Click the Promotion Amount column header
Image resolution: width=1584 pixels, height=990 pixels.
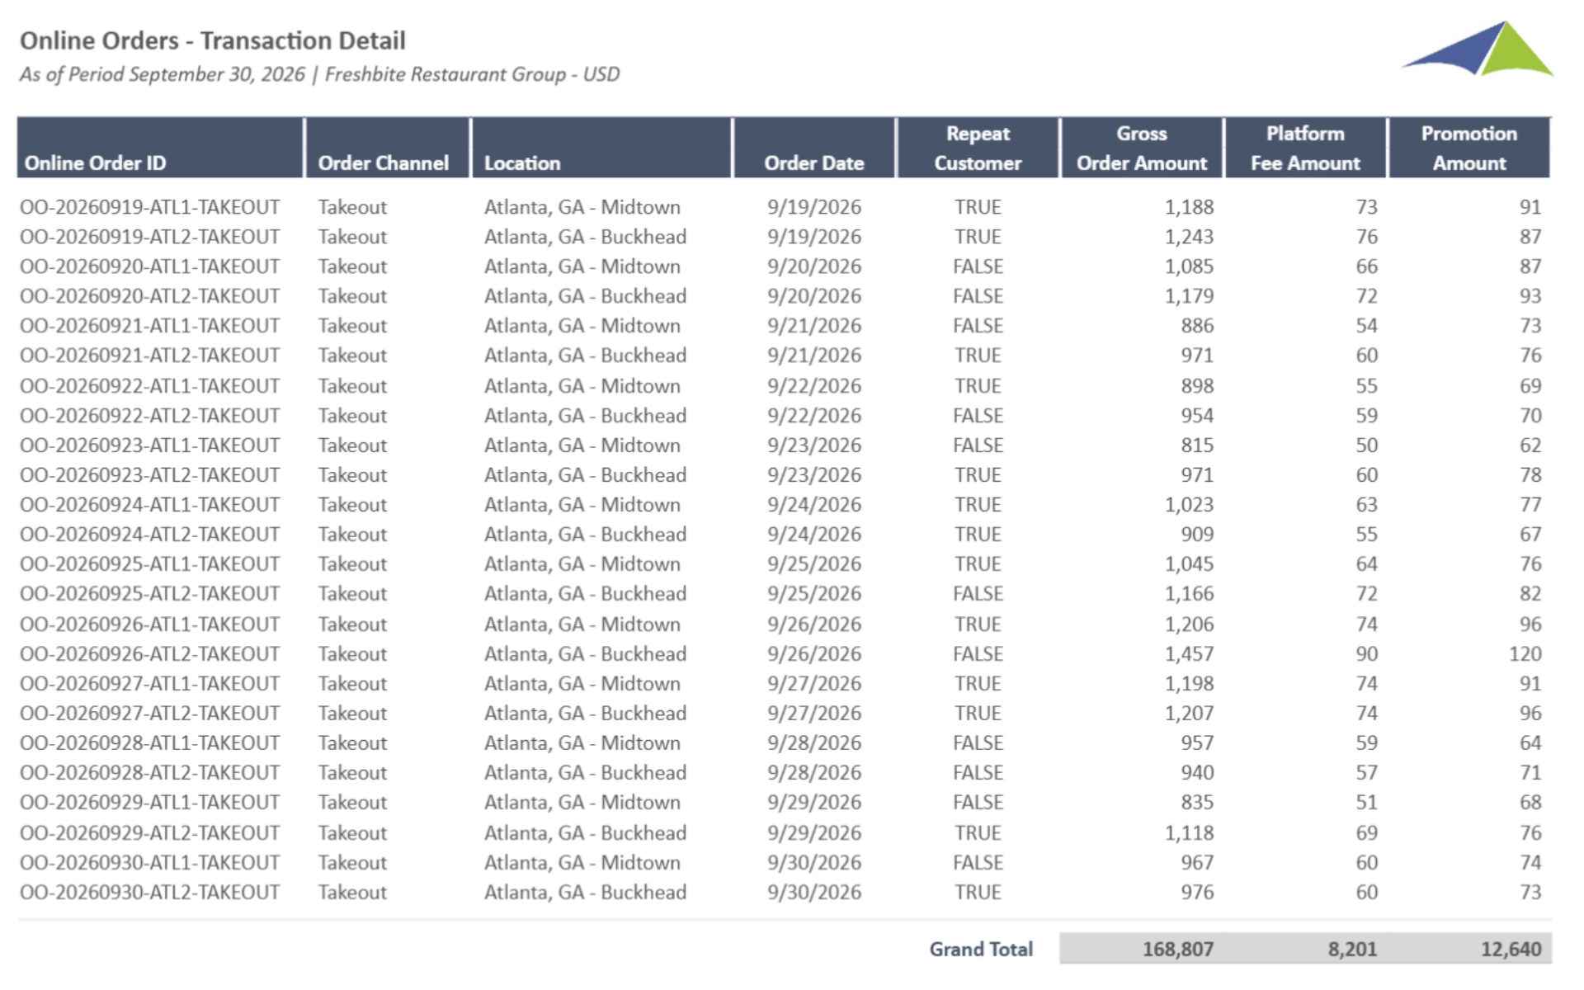(1468, 148)
